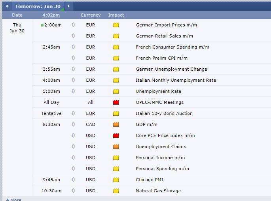Click sound icon for OPEC-JMMC Meetings row
The width and height of the screenshot is (271, 201).
tap(73, 102)
